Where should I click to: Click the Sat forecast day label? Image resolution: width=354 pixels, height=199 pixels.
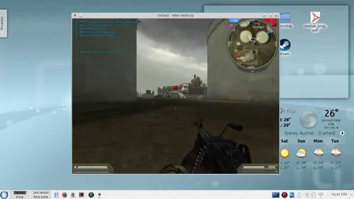tap(284, 141)
